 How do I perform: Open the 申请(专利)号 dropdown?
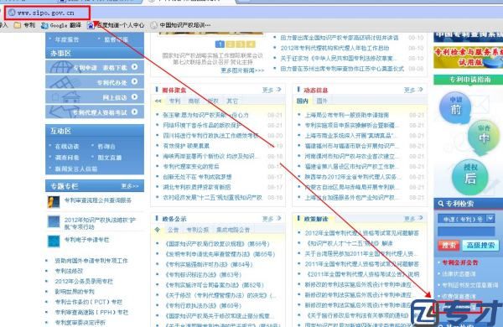tap(466, 219)
